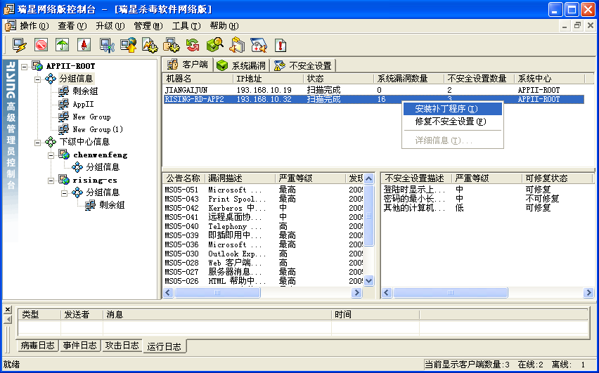Select the MS05-039 vulnerability row
The height and width of the screenshot is (373, 599).
pyautogui.click(x=264, y=235)
